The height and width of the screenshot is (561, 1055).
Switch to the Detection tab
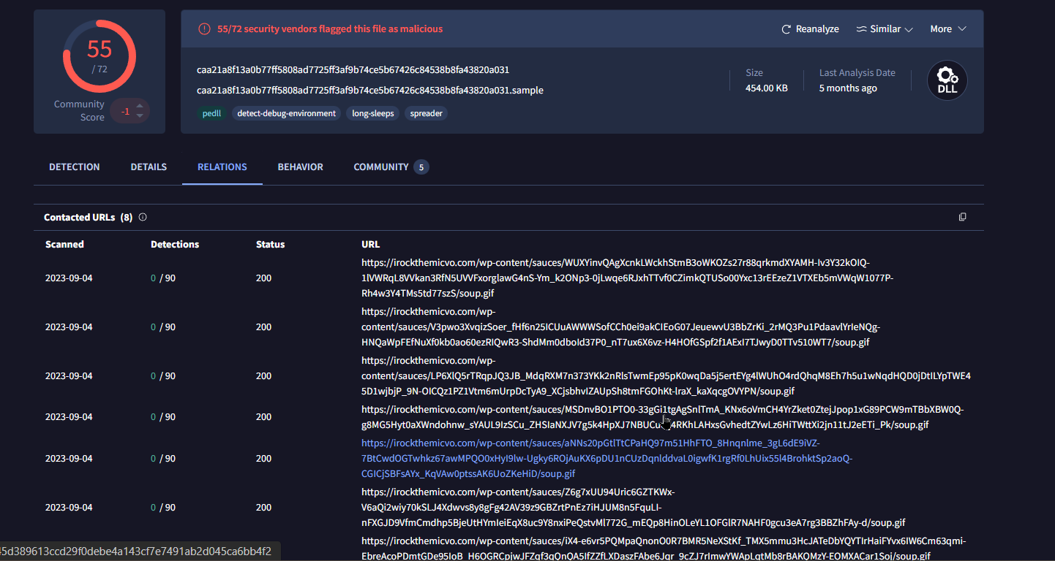point(75,167)
